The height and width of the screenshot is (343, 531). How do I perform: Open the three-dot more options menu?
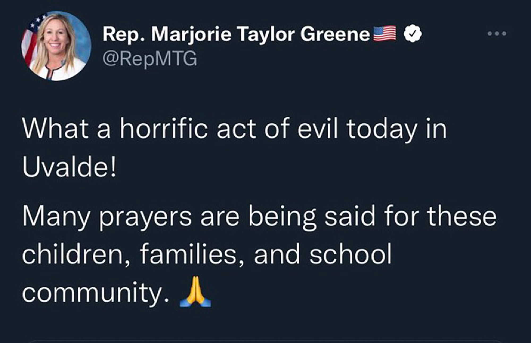click(497, 34)
